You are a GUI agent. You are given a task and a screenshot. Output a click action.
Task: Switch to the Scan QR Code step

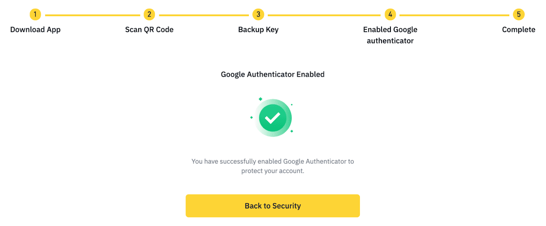coord(149,29)
